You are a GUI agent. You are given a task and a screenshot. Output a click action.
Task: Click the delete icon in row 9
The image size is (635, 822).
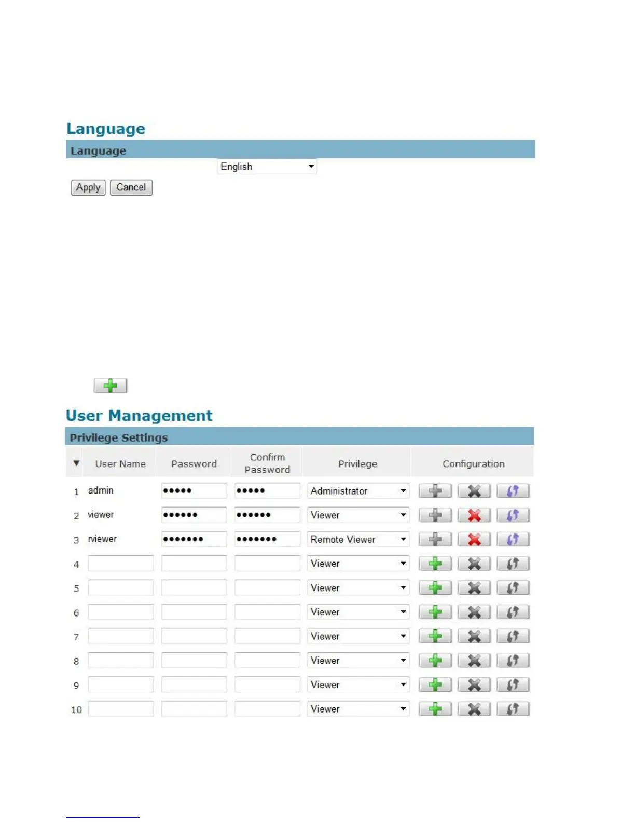(x=474, y=684)
